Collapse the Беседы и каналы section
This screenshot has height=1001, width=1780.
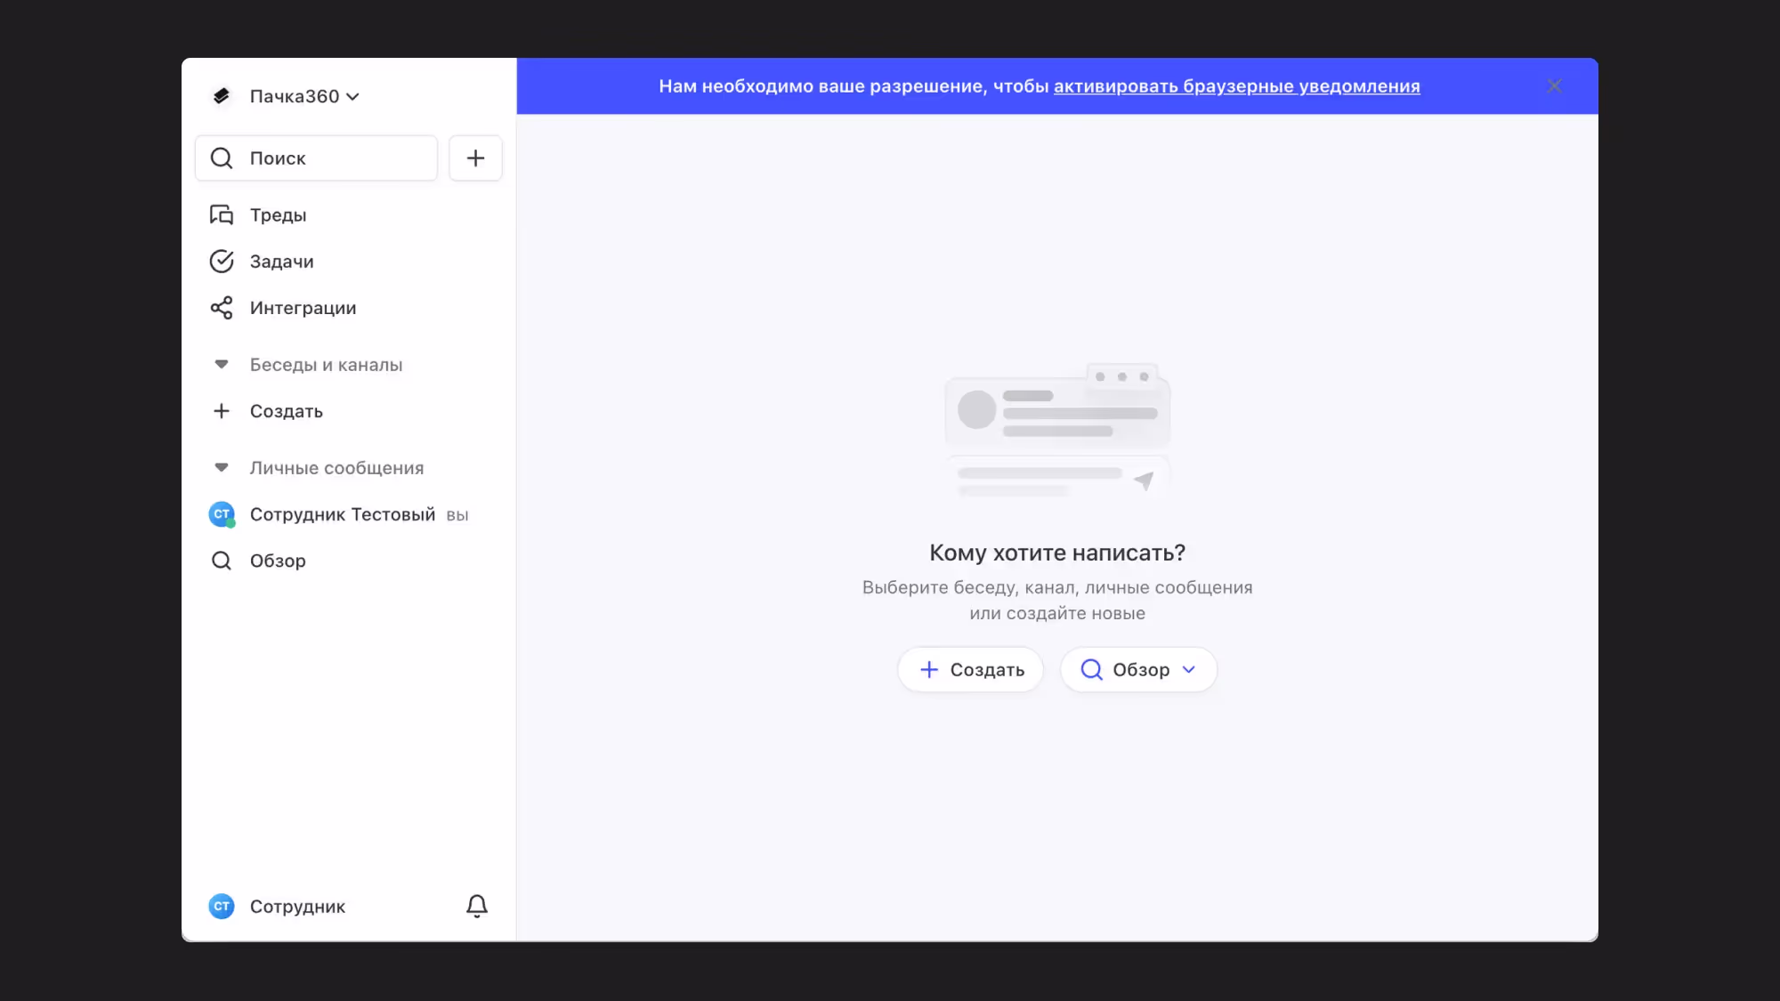click(222, 365)
